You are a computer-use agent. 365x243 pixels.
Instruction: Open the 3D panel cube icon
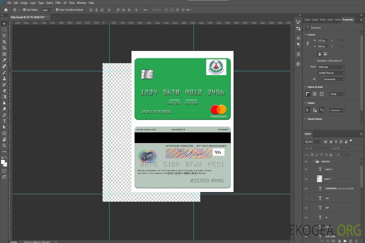[298, 64]
